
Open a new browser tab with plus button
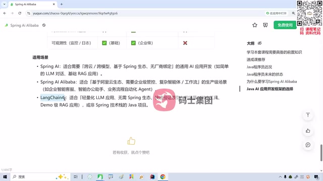pyautogui.click(x=62, y=5)
